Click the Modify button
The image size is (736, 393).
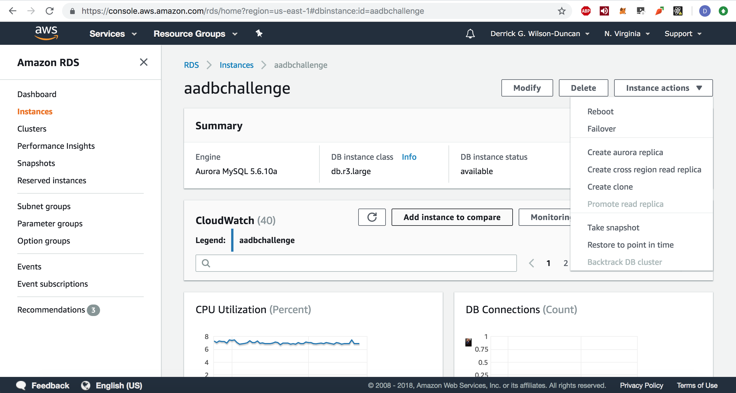click(527, 88)
